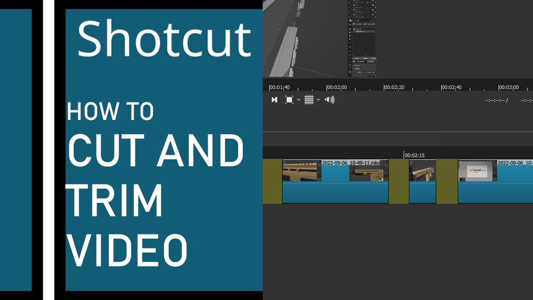Click the TRIM heading text

tap(115, 200)
